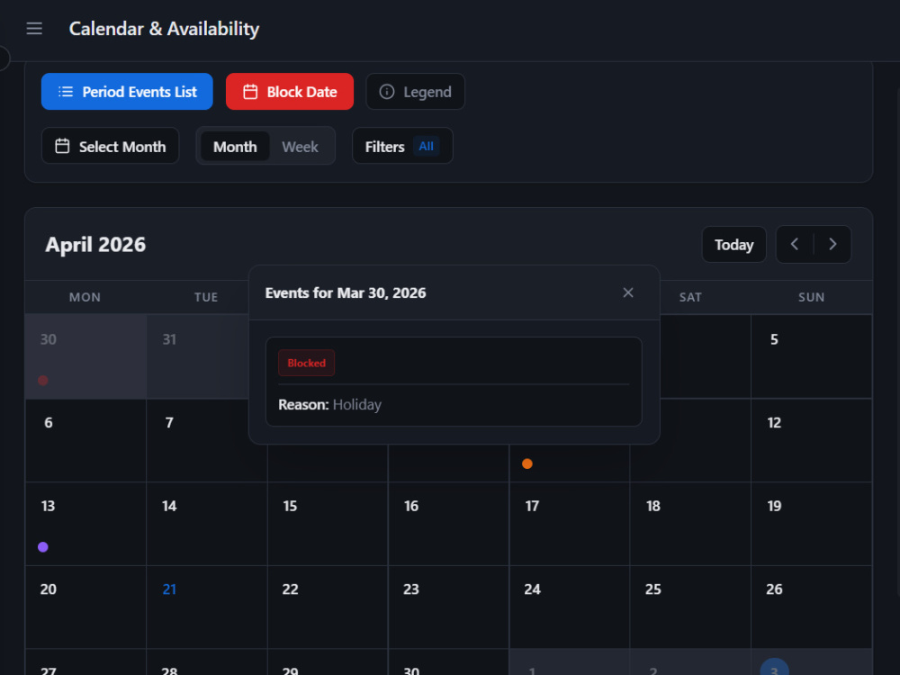Image resolution: width=900 pixels, height=675 pixels.
Task: Click the orange event dot
Action: click(x=526, y=463)
